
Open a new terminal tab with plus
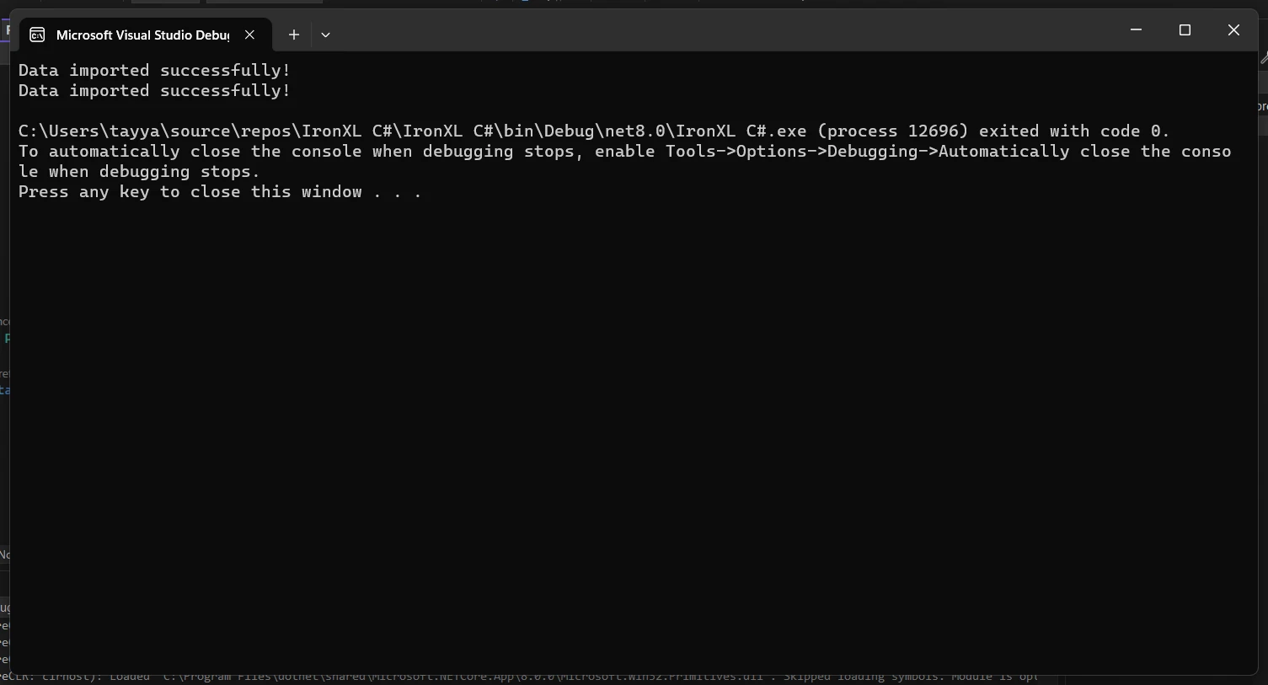pyautogui.click(x=293, y=35)
